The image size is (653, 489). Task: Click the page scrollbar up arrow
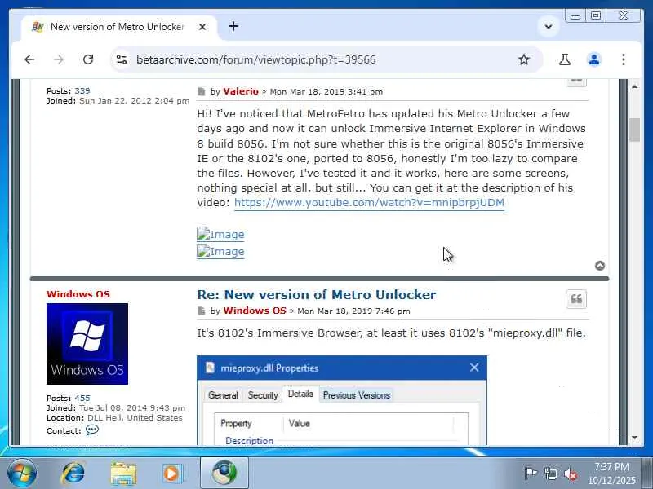click(x=635, y=86)
